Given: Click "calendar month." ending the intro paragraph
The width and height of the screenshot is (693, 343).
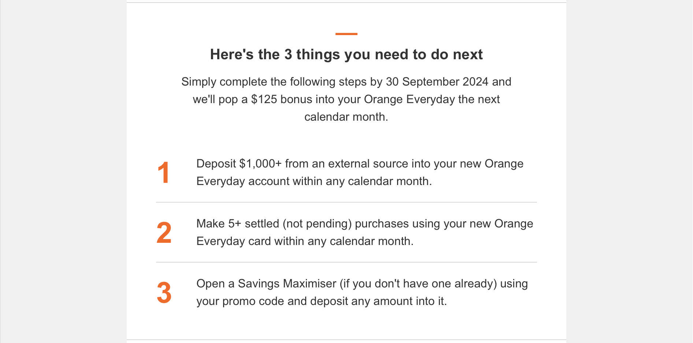Looking at the screenshot, I should click(346, 117).
